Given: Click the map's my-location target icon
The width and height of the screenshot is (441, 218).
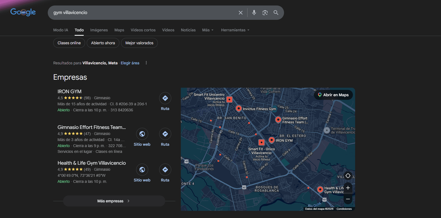Looking at the screenshot, I should pyautogui.click(x=348, y=176).
